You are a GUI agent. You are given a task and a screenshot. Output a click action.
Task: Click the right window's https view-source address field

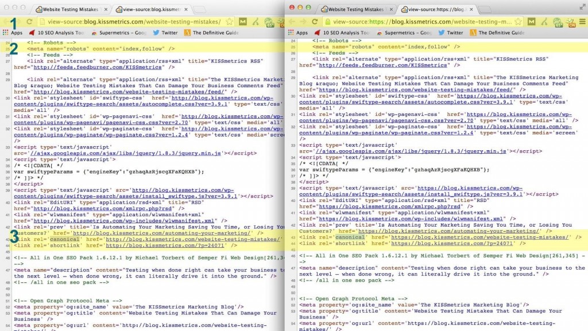423,22
